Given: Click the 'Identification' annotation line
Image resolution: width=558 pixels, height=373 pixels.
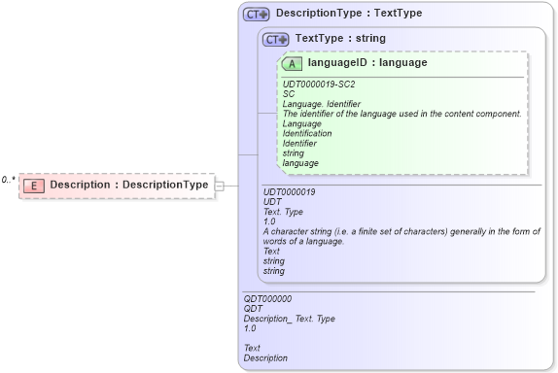Looking at the screenshot, I should coord(307,133).
